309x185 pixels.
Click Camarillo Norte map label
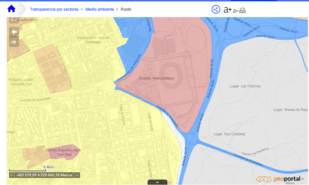click(x=26, y=20)
